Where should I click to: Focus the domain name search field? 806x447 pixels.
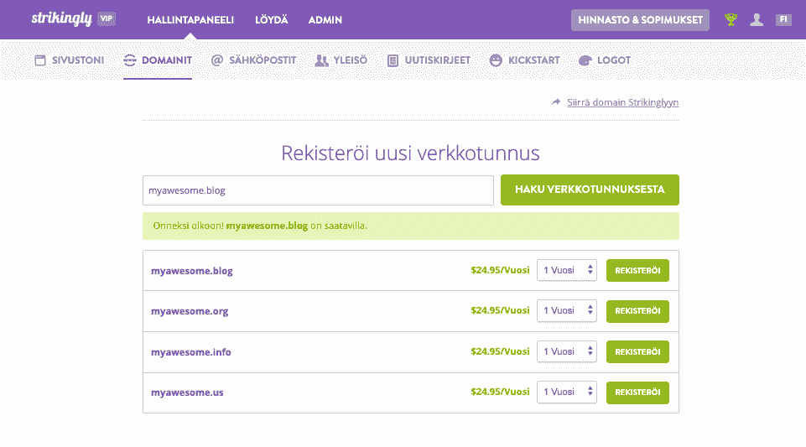[318, 190]
